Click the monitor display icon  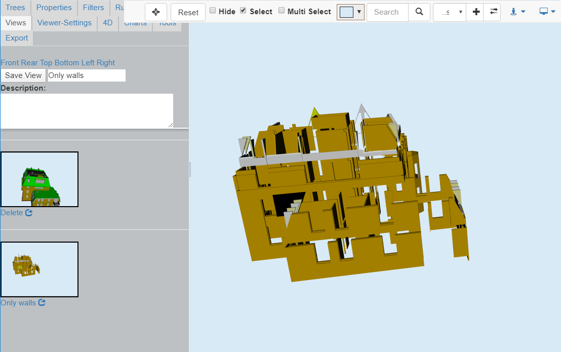(543, 11)
